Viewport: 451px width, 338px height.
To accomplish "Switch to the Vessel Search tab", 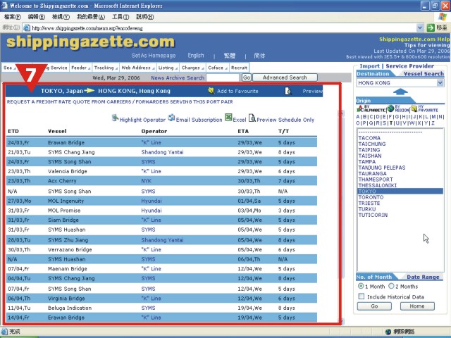I will coord(424,74).
